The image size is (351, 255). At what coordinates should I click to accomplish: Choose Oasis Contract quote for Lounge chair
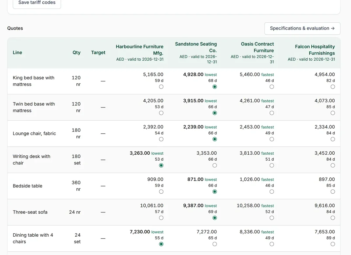click(272, 139)
